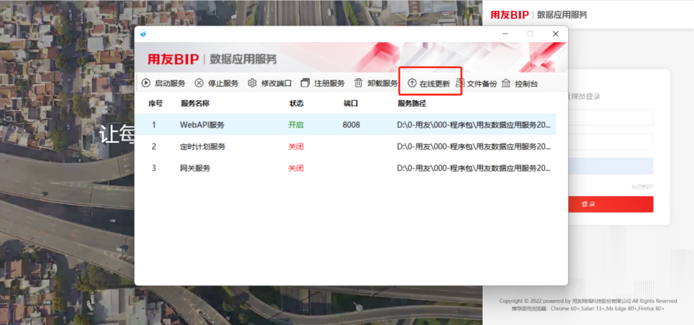
Task: Click the 忘记密码? link on the login page
Action: click(x=642, y=187)
